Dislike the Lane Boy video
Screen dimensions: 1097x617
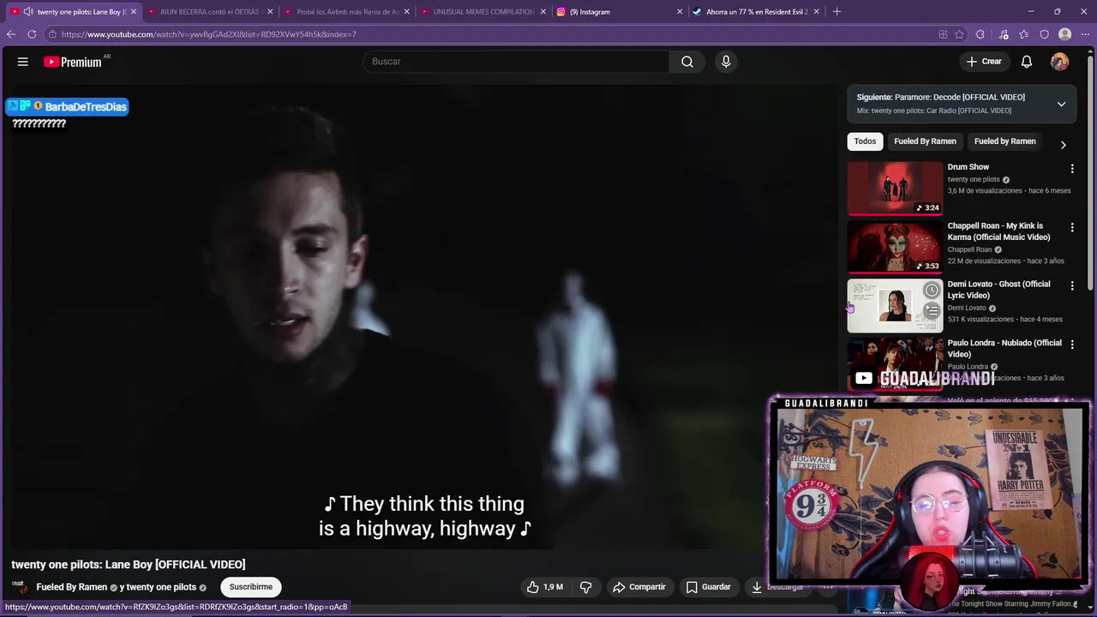coord(586,587)
